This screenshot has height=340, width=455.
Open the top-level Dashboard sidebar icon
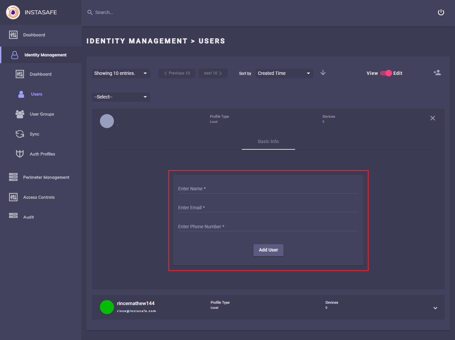click(13, 35)
